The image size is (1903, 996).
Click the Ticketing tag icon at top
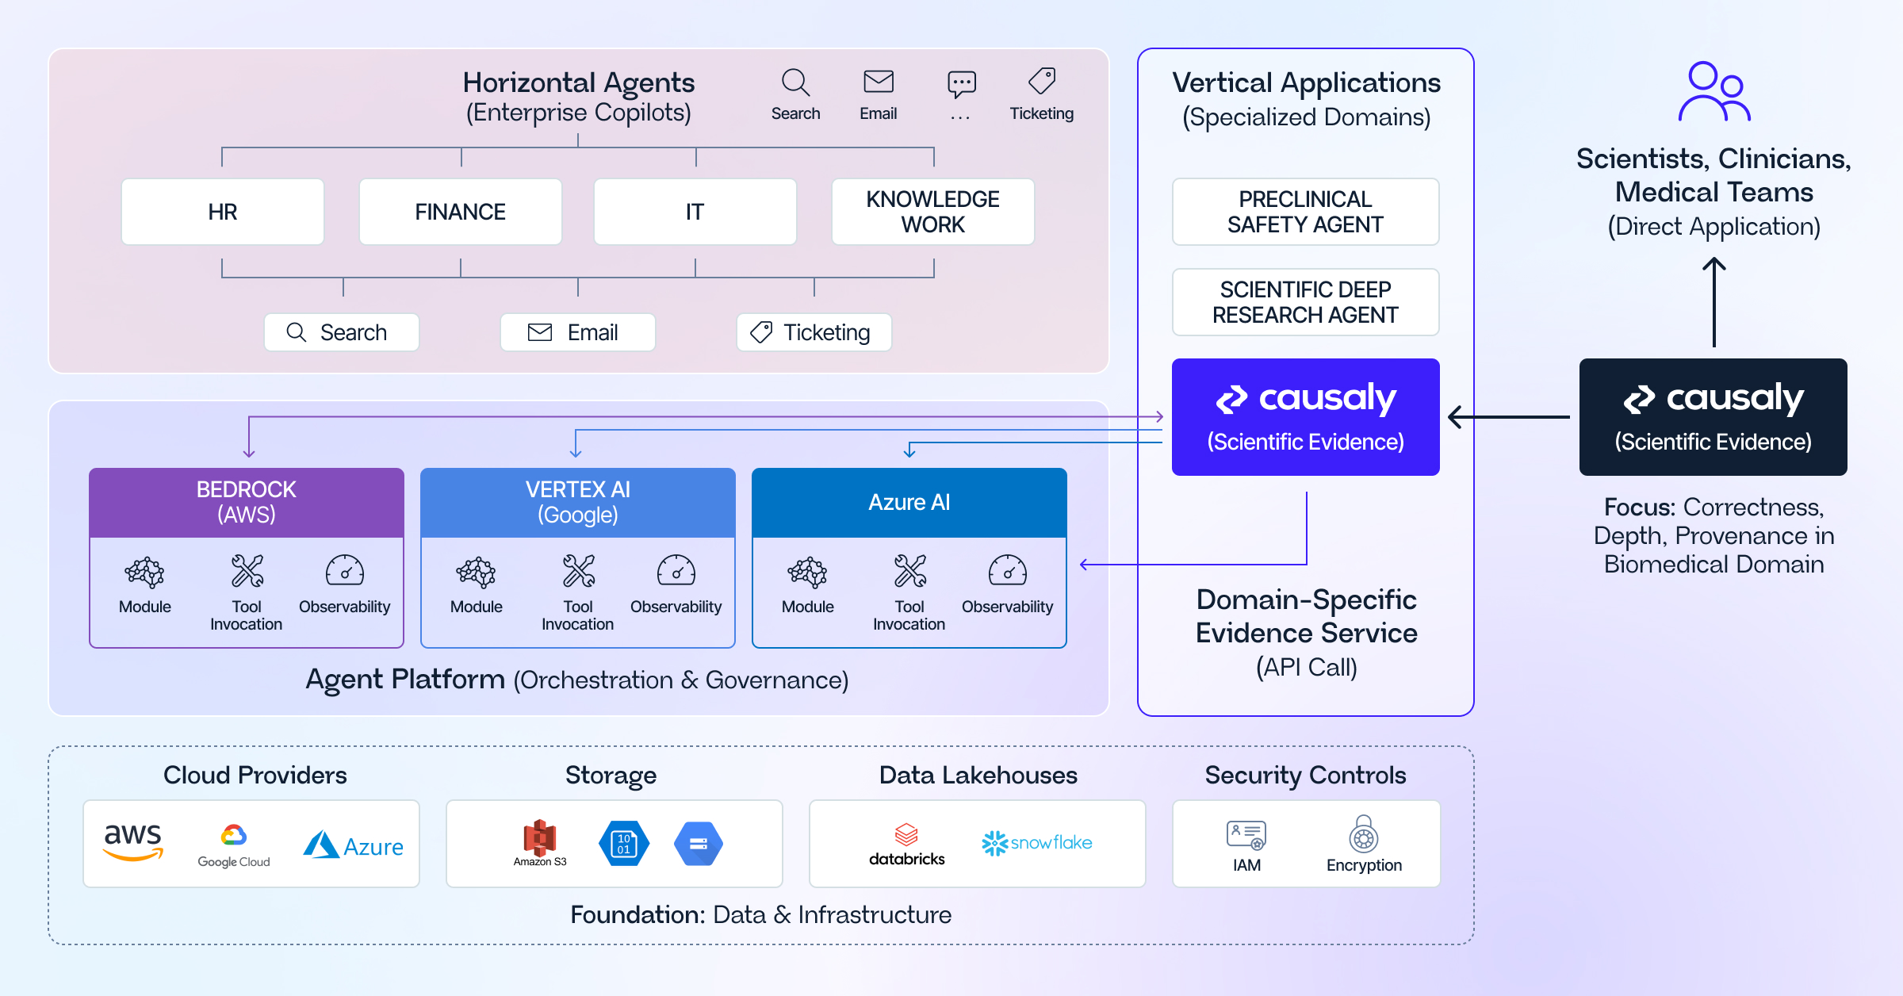pos(1042,82)
